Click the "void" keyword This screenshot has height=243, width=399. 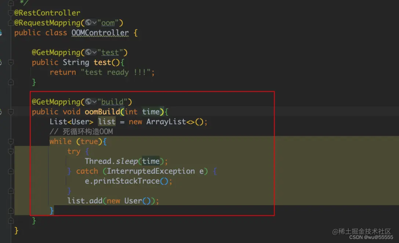pyautogui.click(x=72, y=111)
